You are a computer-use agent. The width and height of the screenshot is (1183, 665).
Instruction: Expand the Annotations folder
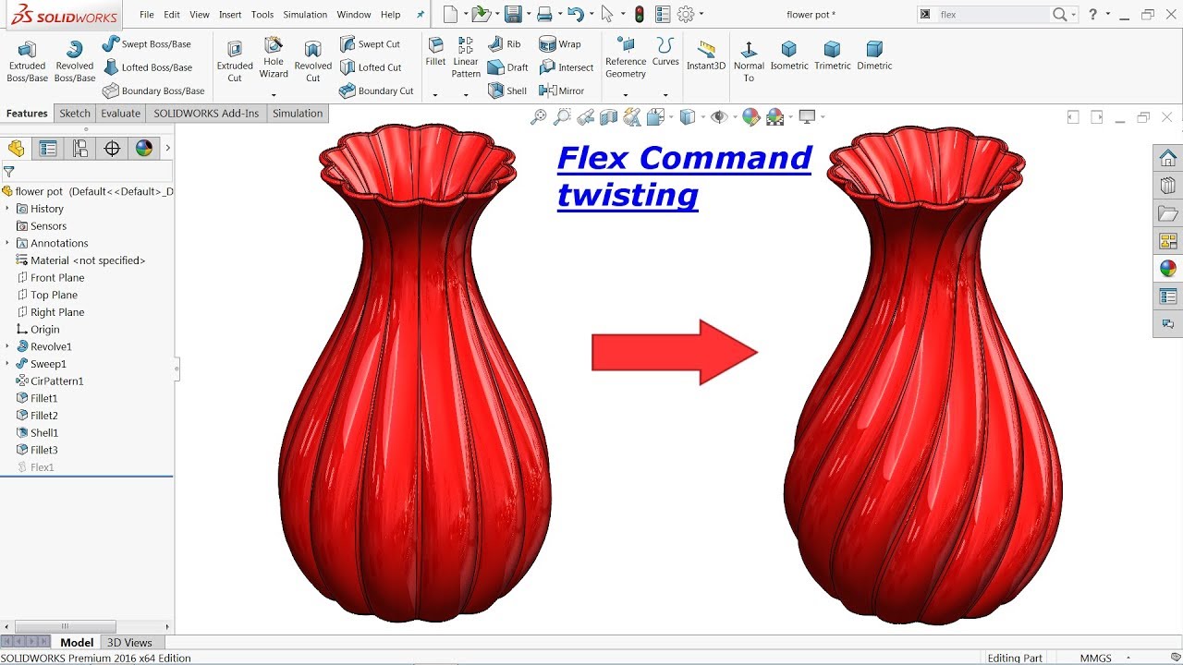7,243
